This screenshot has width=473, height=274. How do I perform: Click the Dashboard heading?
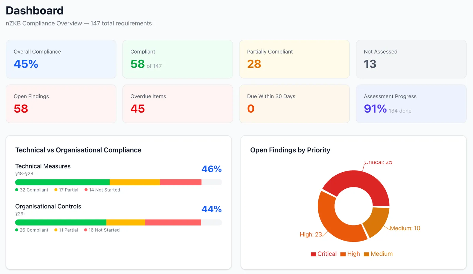tap(35, 11)
